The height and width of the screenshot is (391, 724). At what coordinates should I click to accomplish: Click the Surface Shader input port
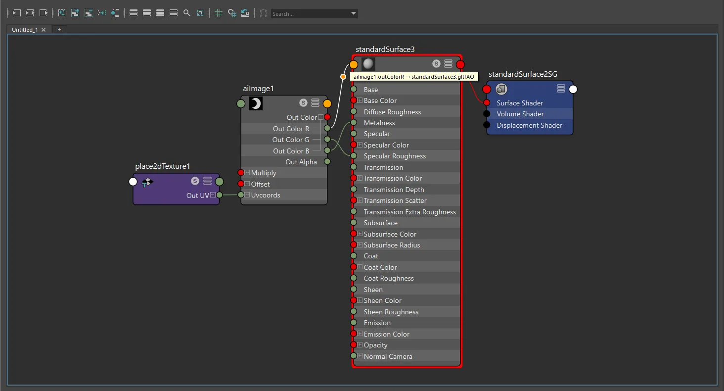pyautogui.click(x=487, y=103)
